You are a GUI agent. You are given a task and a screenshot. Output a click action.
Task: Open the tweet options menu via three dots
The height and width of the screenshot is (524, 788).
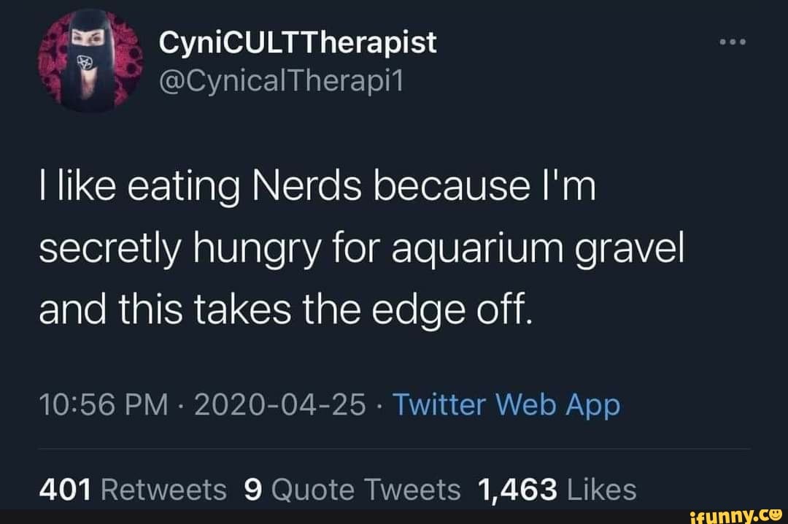(x=732, y=42)
